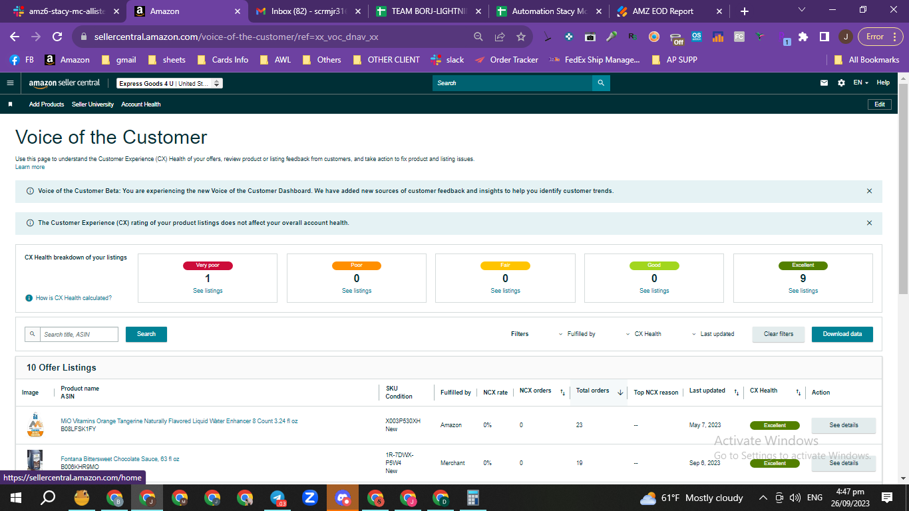Switch to the Gmail Inbox (82) tab

click(308, 11)
